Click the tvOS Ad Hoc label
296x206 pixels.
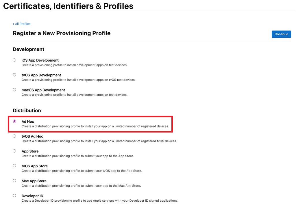tap(32, 136)
